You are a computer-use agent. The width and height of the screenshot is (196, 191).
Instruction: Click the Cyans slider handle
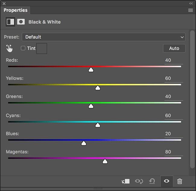click(98, 125)
